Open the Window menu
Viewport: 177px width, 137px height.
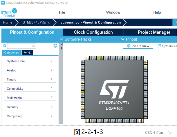tap(113, 12)
